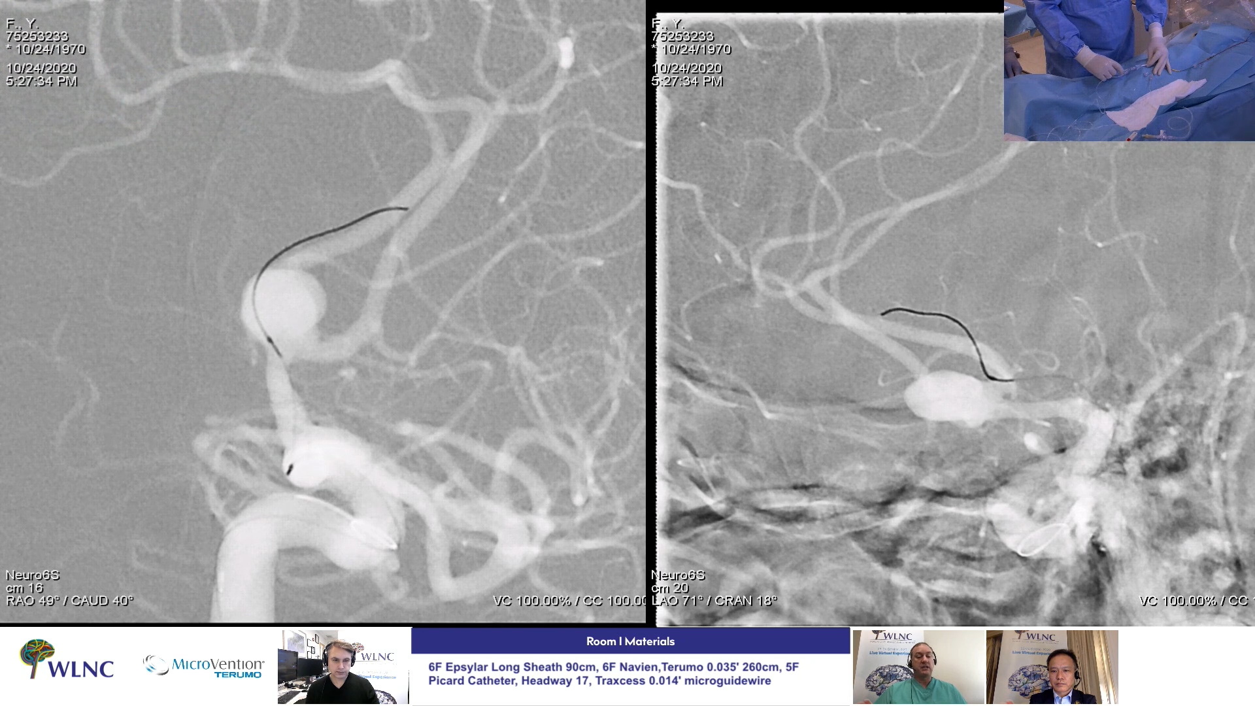Open the operating room camera feed thumbnail

tap(1129, 70)
